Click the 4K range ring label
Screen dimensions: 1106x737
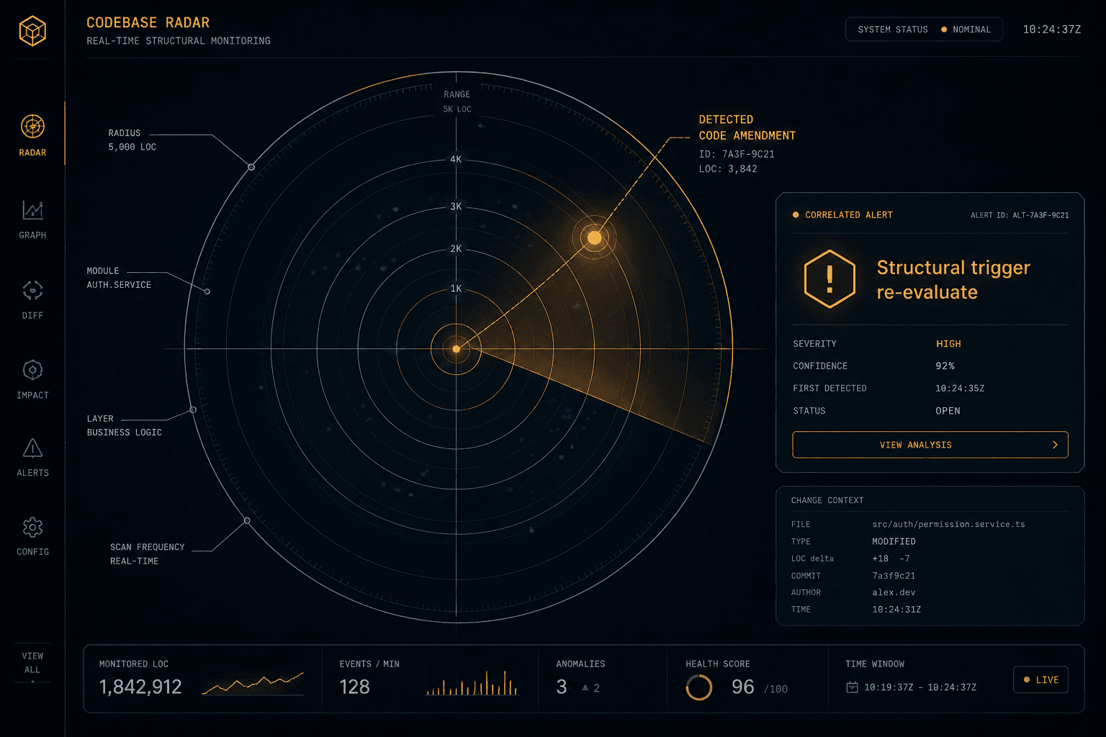456,159
